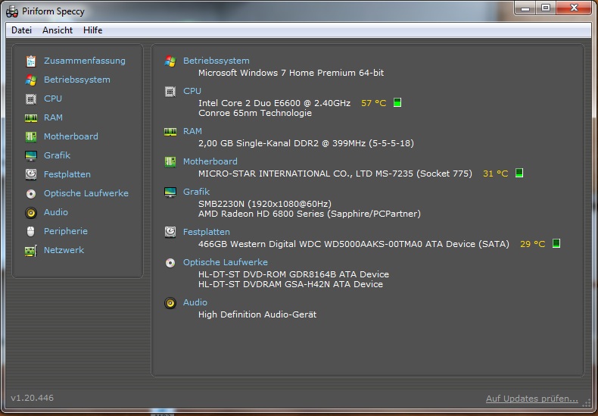The width and height of the screenshot is (598, 416).
Task: Click the Zusammenfassung clipboard icon in sidebar
Action: [x=31, y=61]
